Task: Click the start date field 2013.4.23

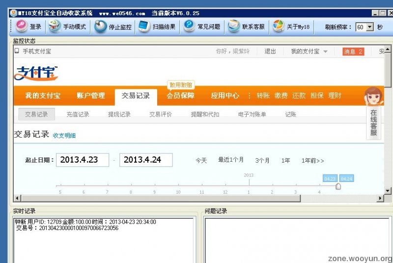Action: (x=83, y=160)
